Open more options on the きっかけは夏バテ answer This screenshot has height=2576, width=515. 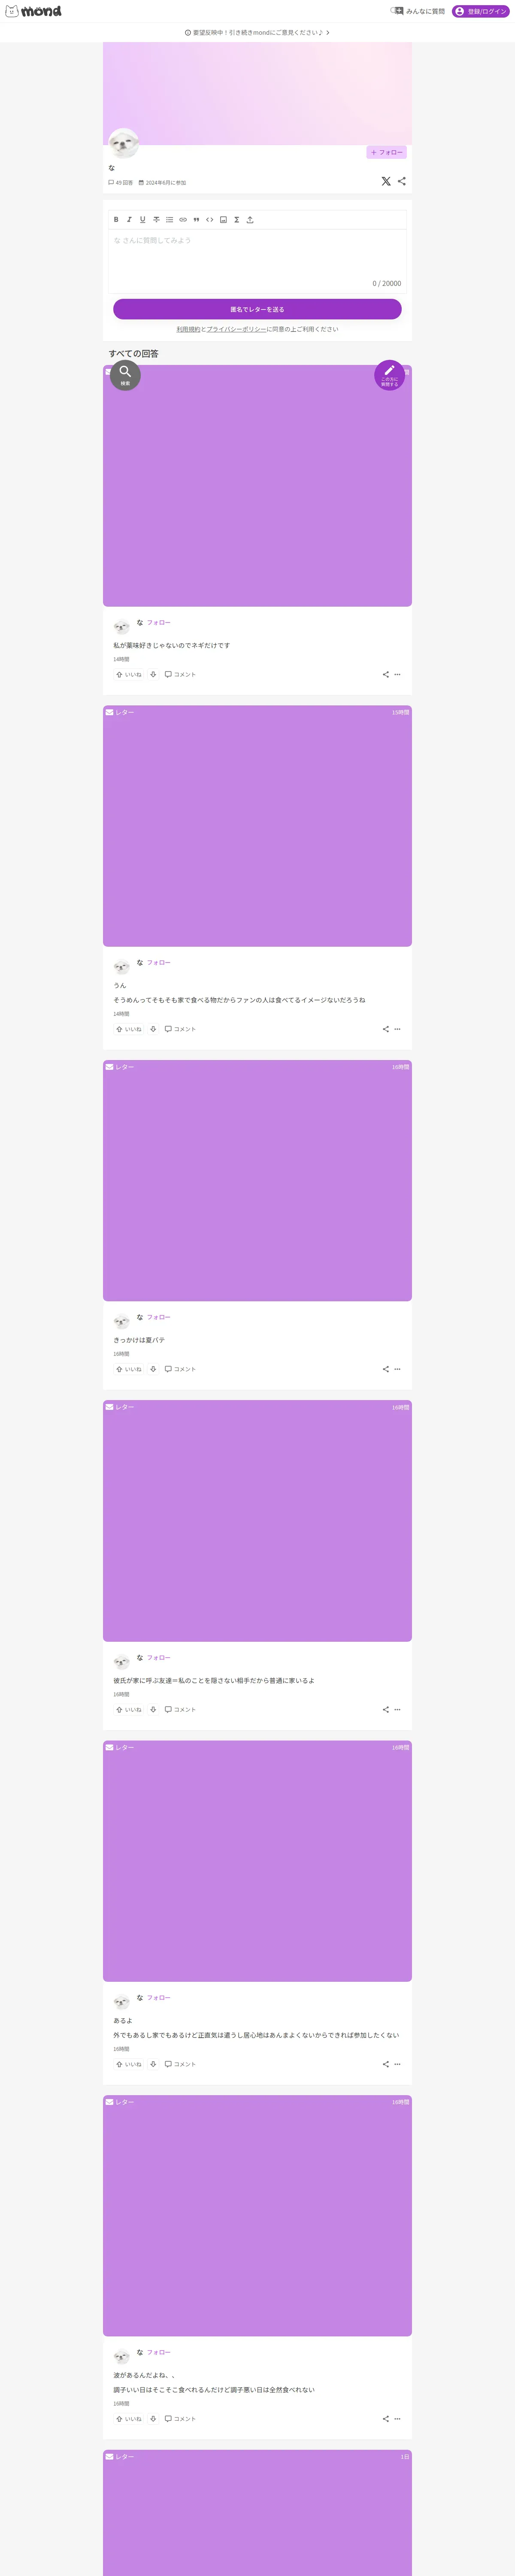tap(397, 1369)
